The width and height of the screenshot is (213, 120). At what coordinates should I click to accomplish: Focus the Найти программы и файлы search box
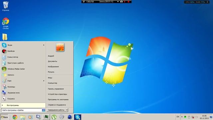21,110
